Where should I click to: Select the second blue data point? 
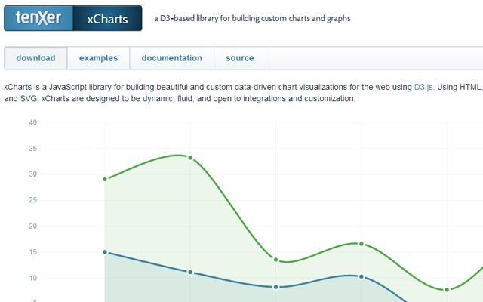[x=190, y=272]
